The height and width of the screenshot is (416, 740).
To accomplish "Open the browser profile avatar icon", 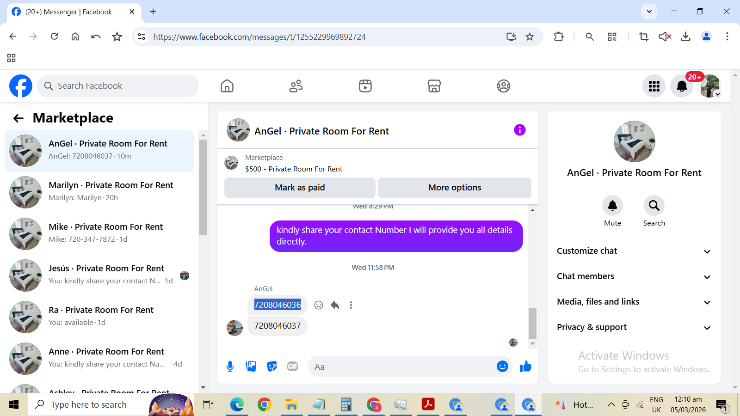I will (706, 37).
